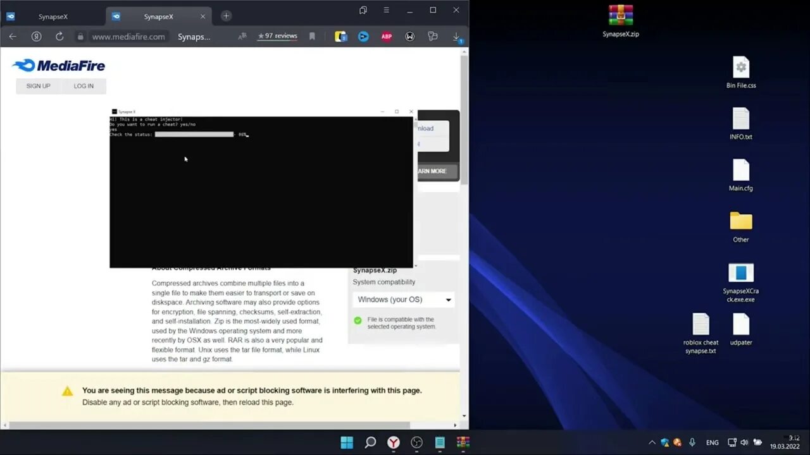Click the "System compatibility" label
810x455 pixels.
pos(384,282)
